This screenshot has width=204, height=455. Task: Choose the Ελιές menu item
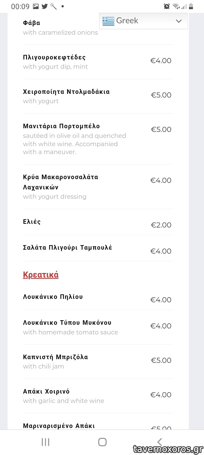click(x=32, y=222)
